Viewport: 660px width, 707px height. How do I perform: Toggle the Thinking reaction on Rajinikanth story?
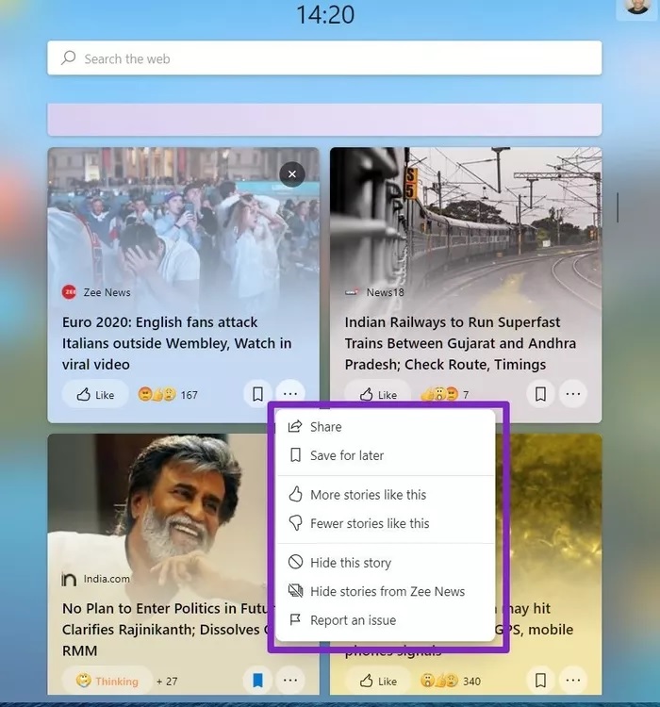pyautogui.click(x=107, y=681)
